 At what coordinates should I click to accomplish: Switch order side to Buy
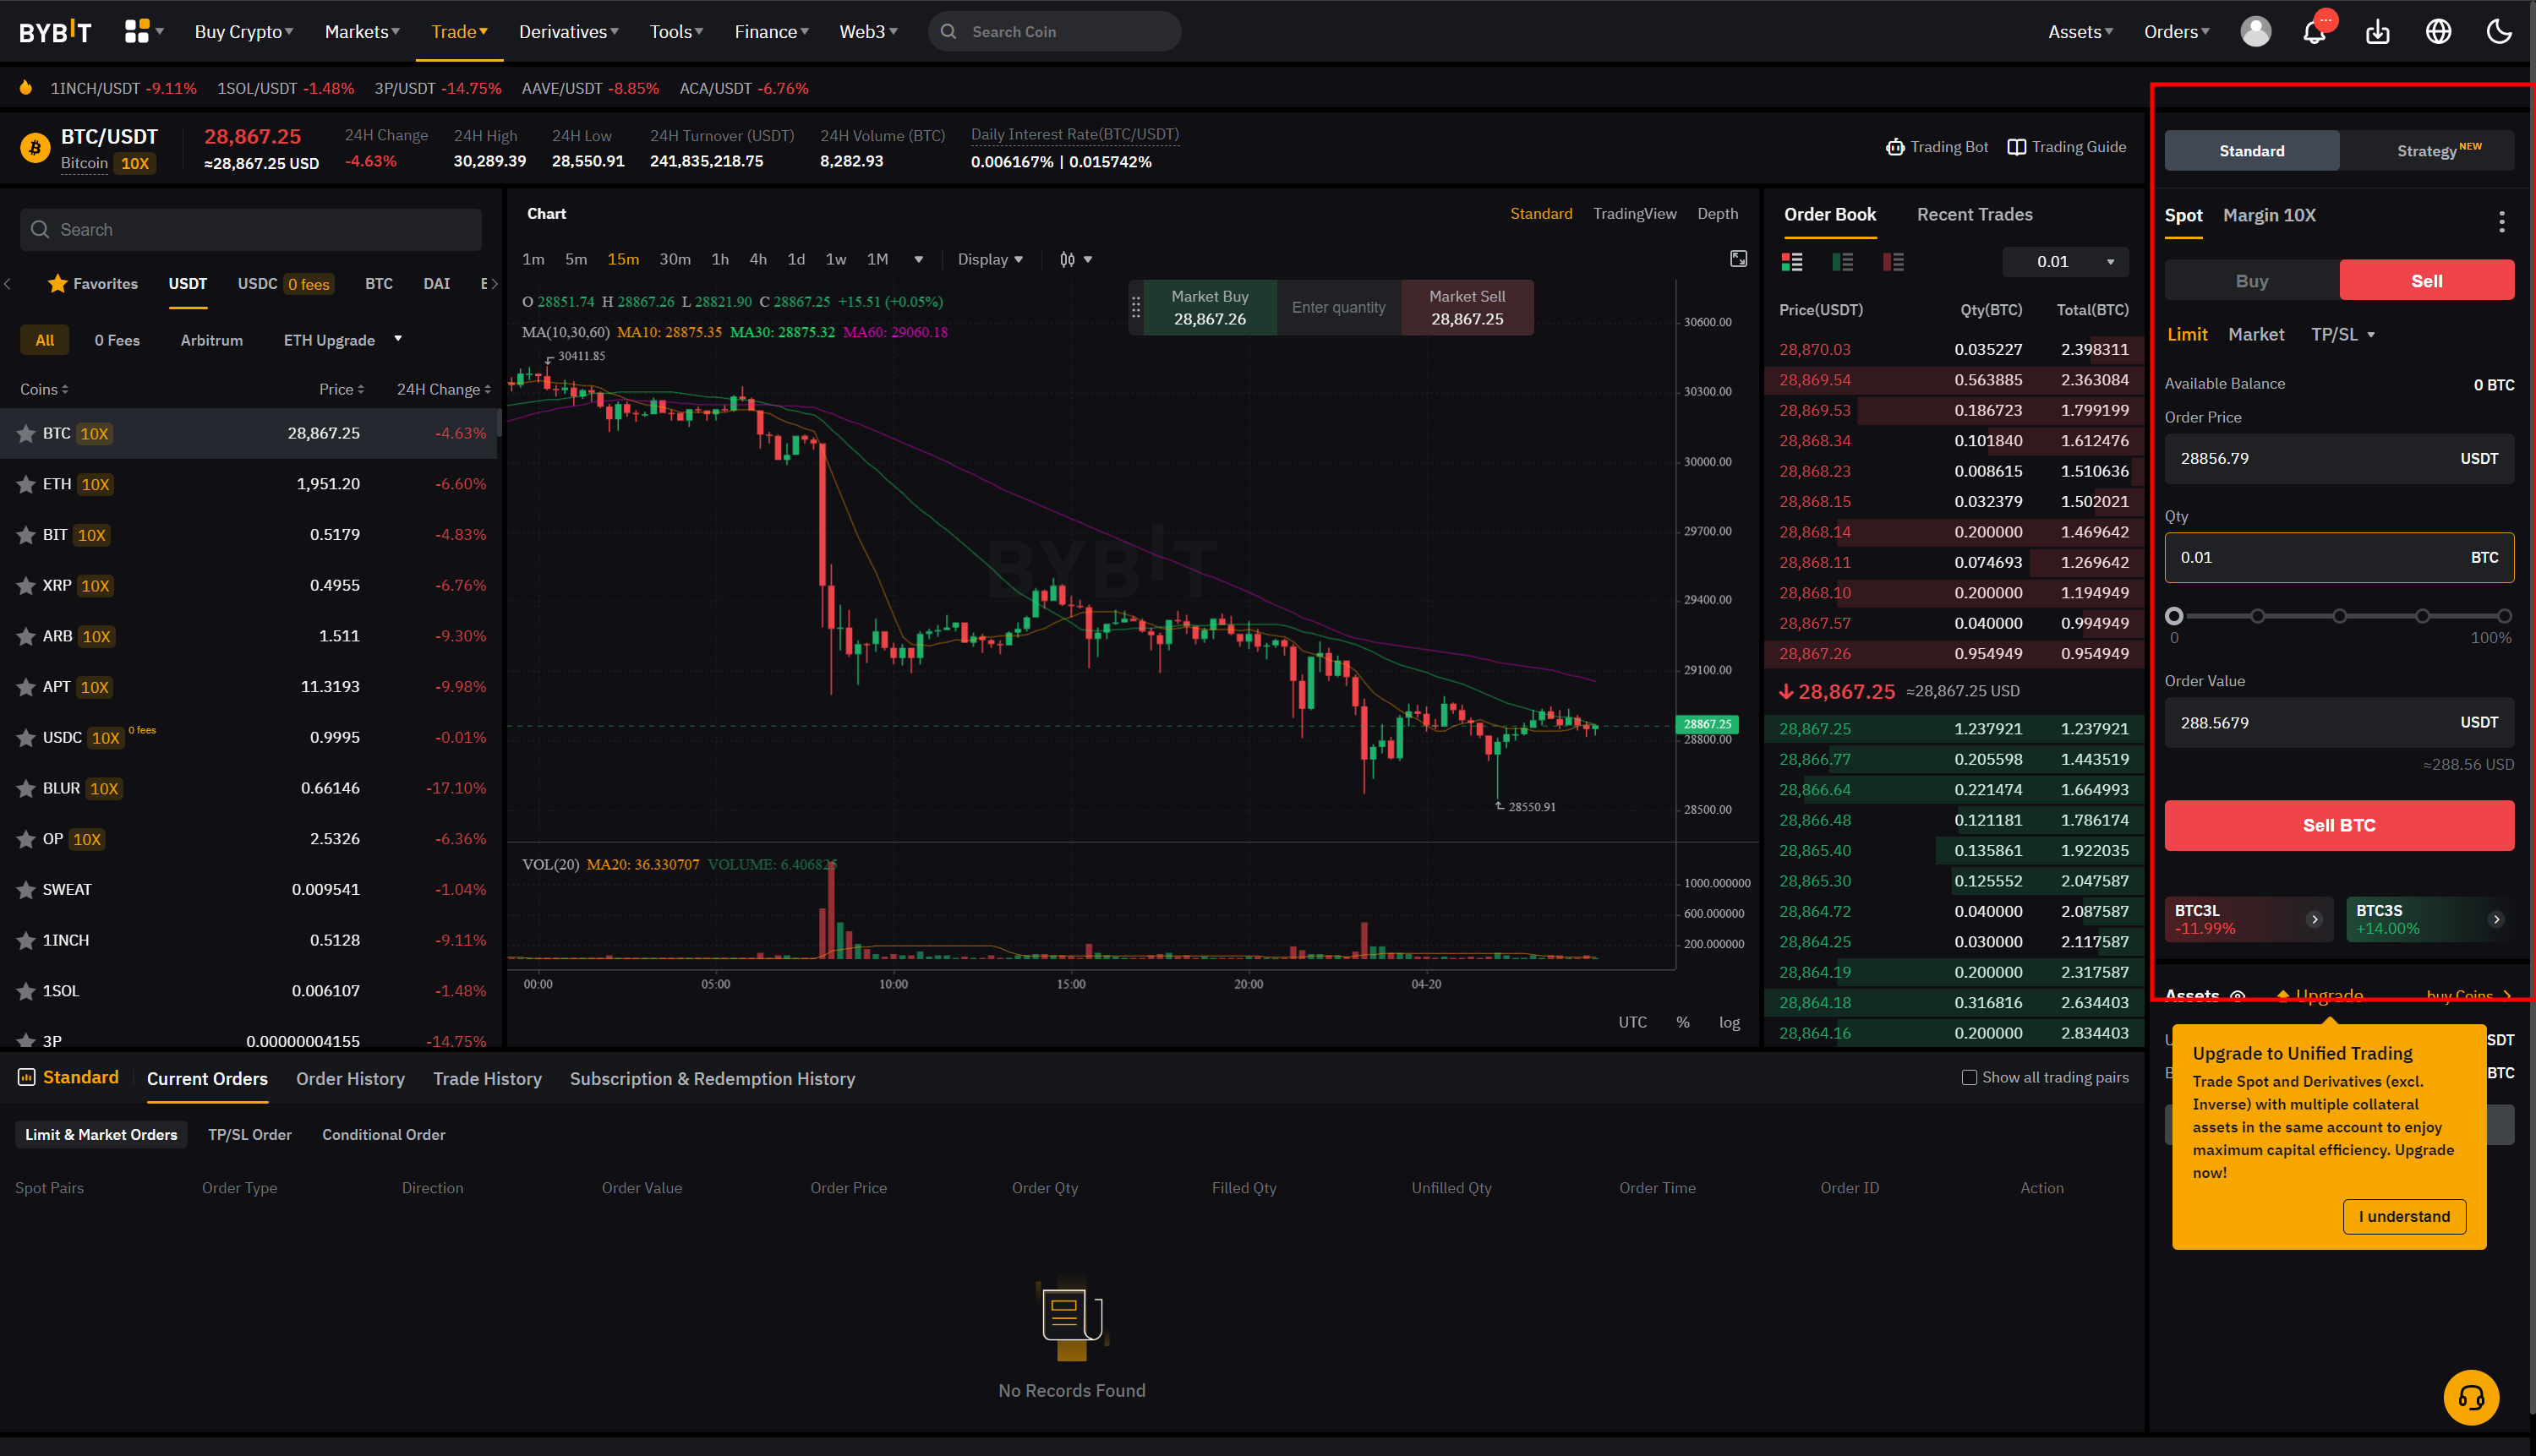2251,281
